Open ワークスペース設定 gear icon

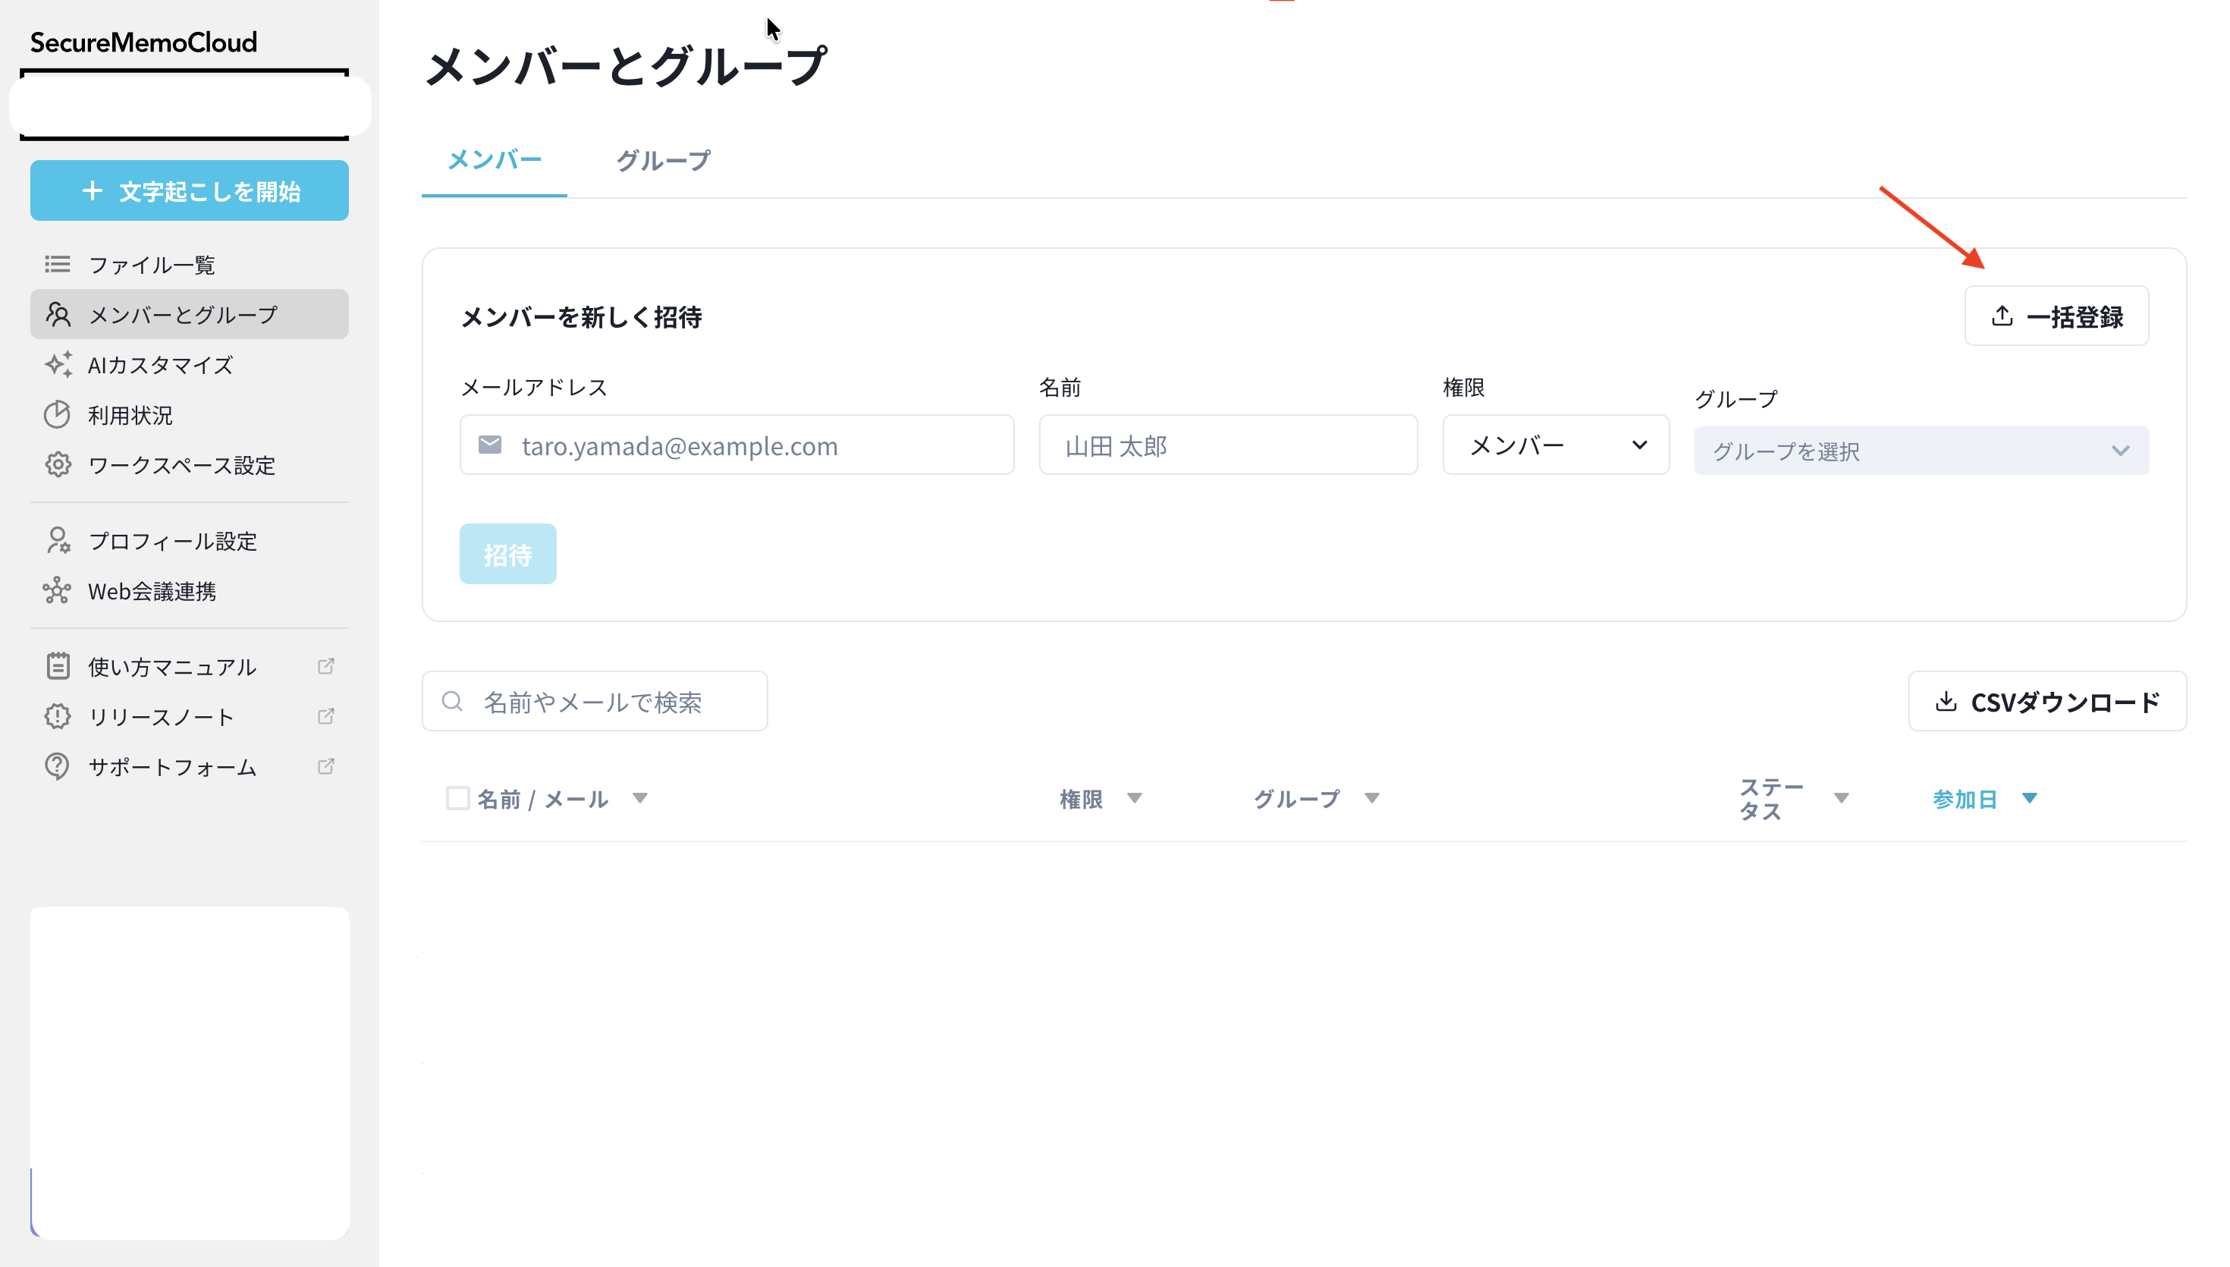57,464
